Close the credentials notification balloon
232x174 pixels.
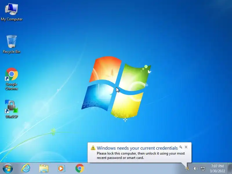186,147
